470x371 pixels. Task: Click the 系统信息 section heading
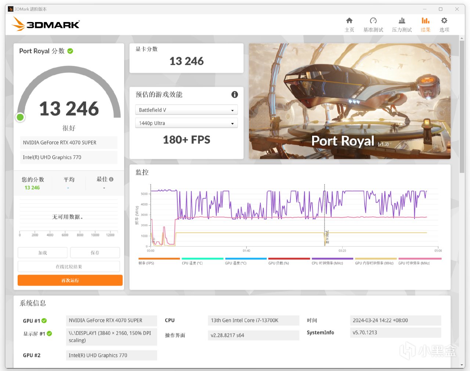coord(33,303)
